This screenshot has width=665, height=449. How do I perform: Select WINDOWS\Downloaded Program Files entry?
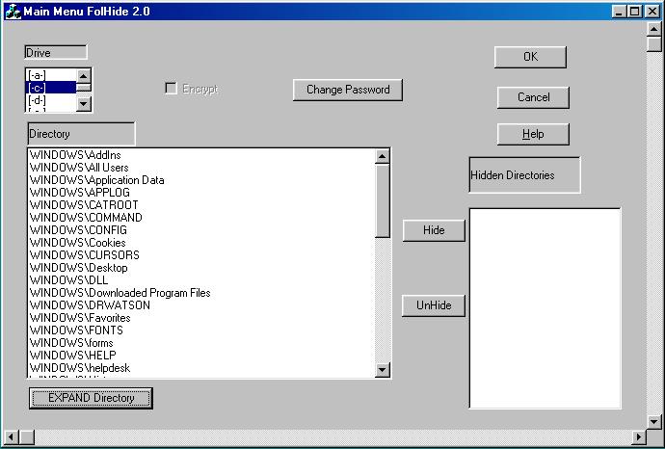coord(201,293)
